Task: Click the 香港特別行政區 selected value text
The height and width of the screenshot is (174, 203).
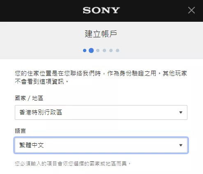Action: coord(41,112)
